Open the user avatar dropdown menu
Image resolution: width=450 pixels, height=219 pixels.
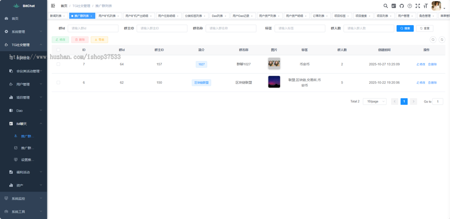tap(436, 6)
